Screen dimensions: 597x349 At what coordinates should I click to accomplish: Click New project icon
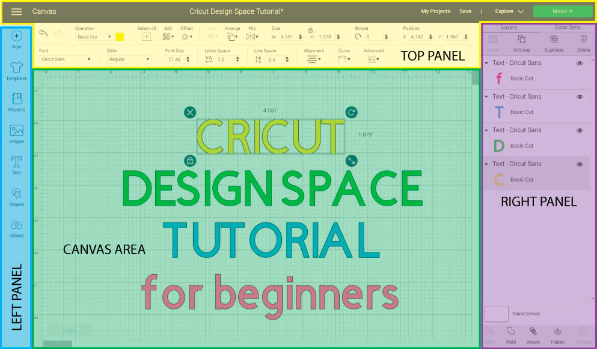pyautogui.click(x=16, y=36)
